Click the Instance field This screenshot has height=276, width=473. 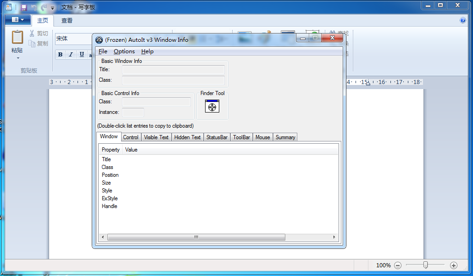tap(133, 113)
